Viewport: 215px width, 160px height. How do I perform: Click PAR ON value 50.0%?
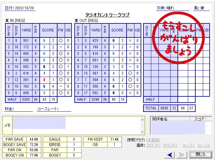[34, 150]
